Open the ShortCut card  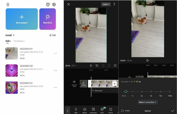click(47, 19)
